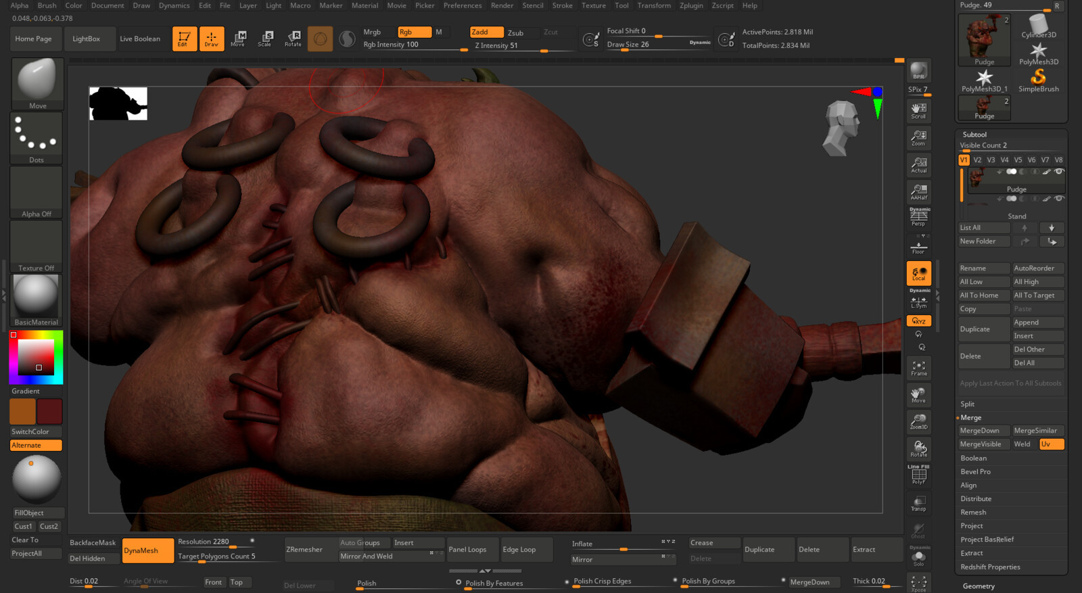The image size is (1082, 593).
Task: Toggle the Floor grid icon
Action: coord(918,247)
